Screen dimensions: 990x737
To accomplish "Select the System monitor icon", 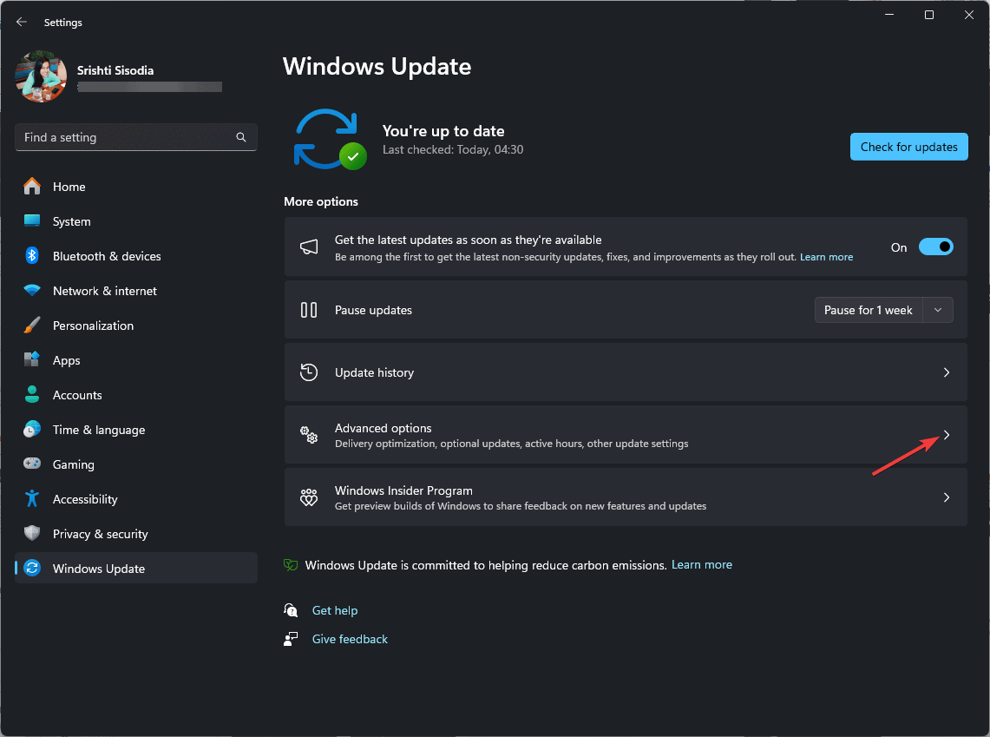I will click(32, 221).
